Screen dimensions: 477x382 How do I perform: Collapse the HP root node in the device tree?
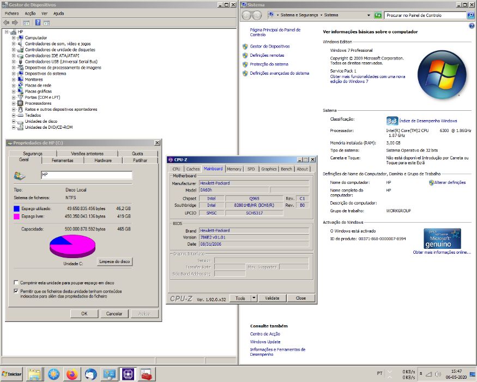[x=7, y=32]
